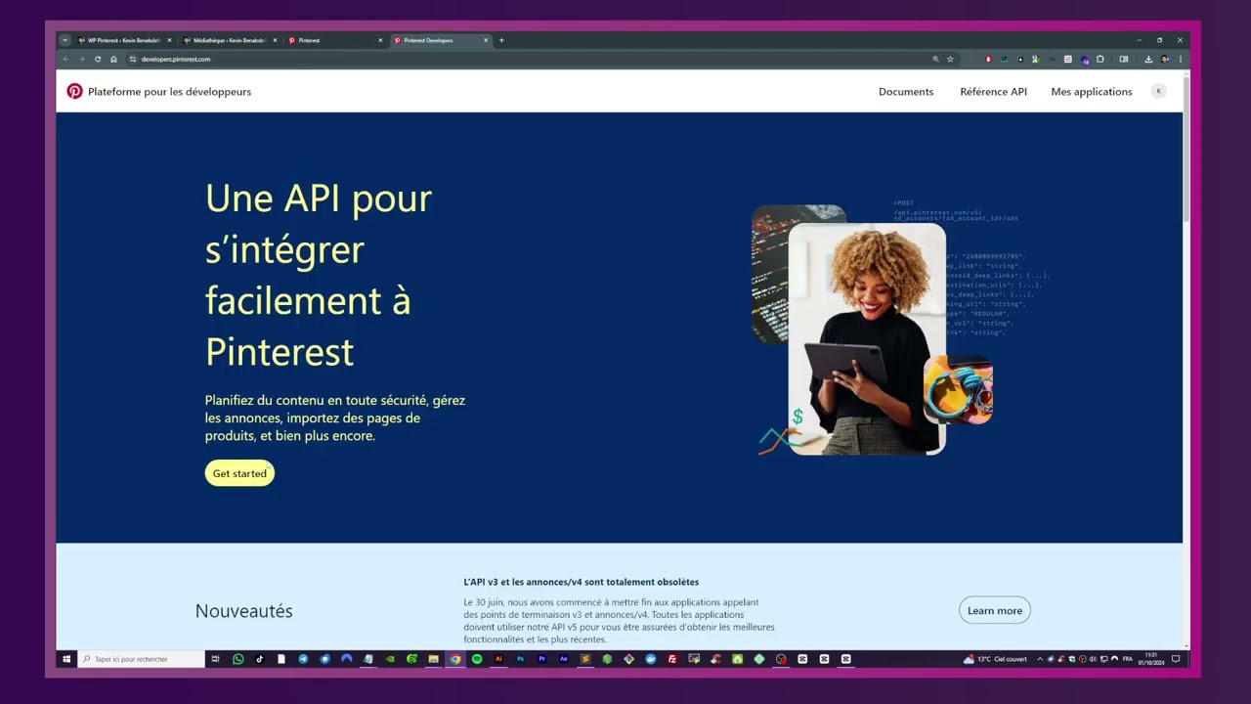
Task: Go forward in browser history
Action: click(x=81, y=59)
